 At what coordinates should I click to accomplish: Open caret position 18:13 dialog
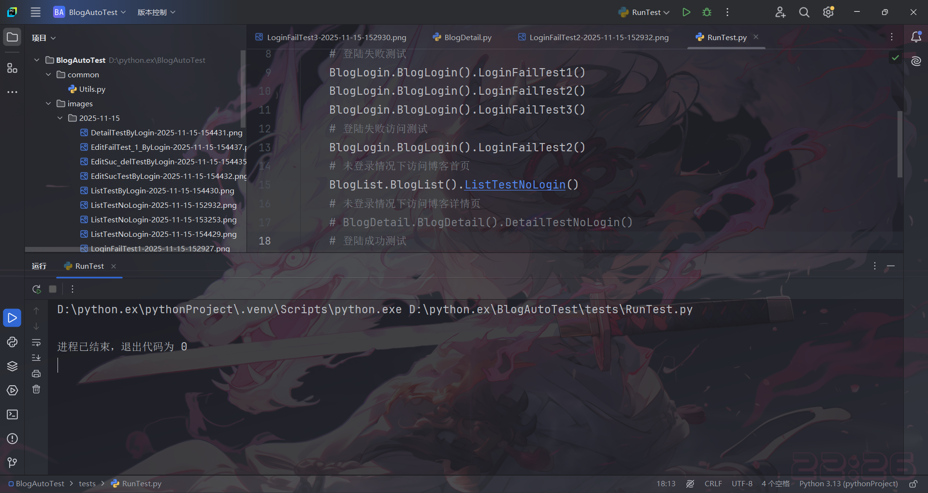(x=666, y=484)
